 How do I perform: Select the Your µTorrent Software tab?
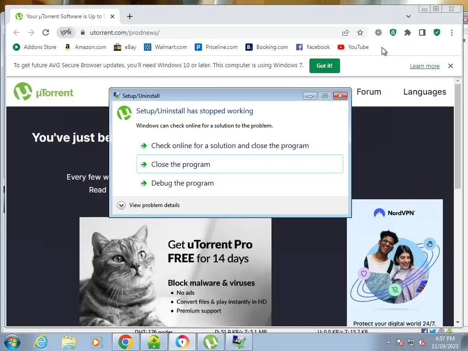65,16
